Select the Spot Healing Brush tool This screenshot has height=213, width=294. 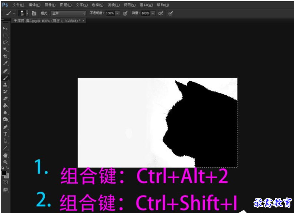click(x=5, y=71)
